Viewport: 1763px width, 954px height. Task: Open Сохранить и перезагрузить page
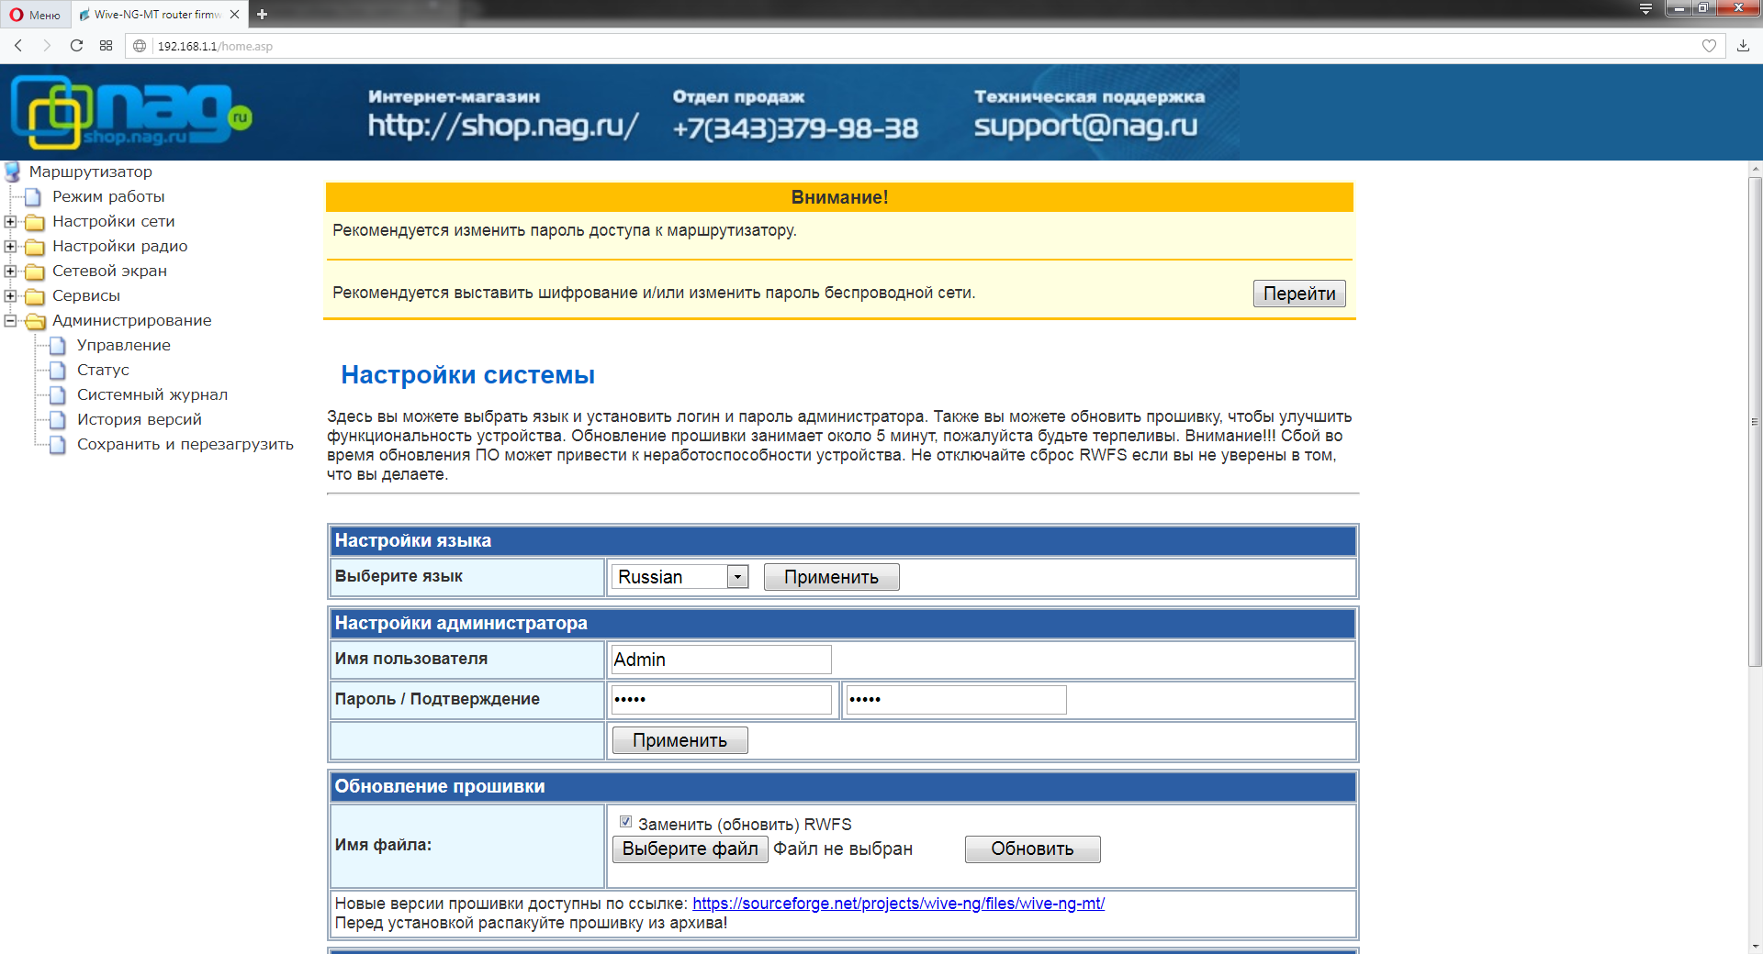coord(185,444)
